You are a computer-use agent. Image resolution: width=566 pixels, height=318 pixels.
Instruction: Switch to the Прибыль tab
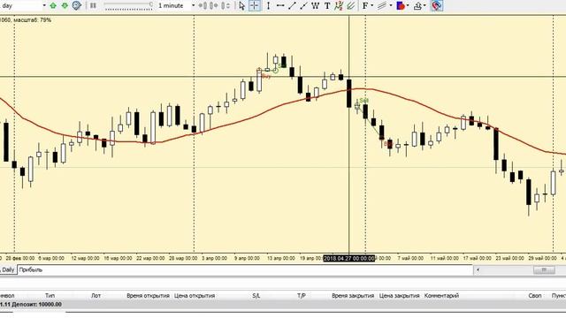(31, 269)
